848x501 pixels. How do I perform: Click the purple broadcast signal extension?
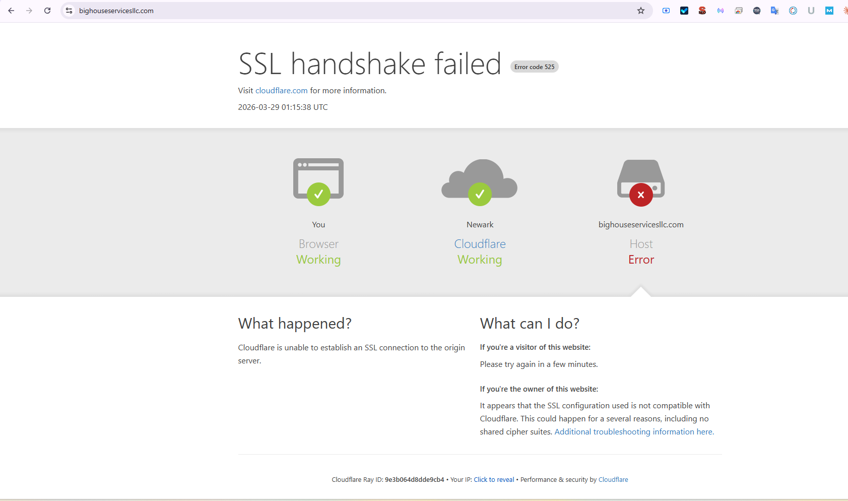click(721, 11)
